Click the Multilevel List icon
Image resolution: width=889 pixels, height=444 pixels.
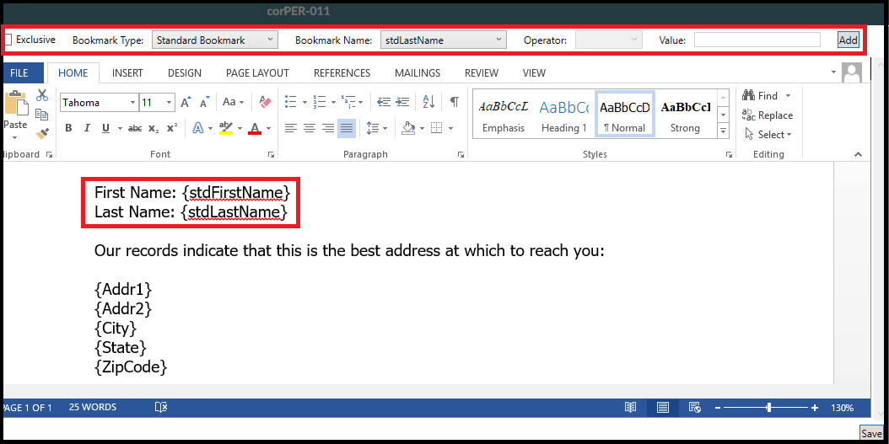tap(348, 102)
